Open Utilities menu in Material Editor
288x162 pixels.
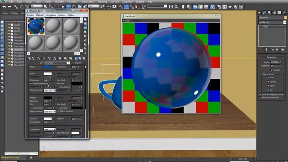click(71, 15)
